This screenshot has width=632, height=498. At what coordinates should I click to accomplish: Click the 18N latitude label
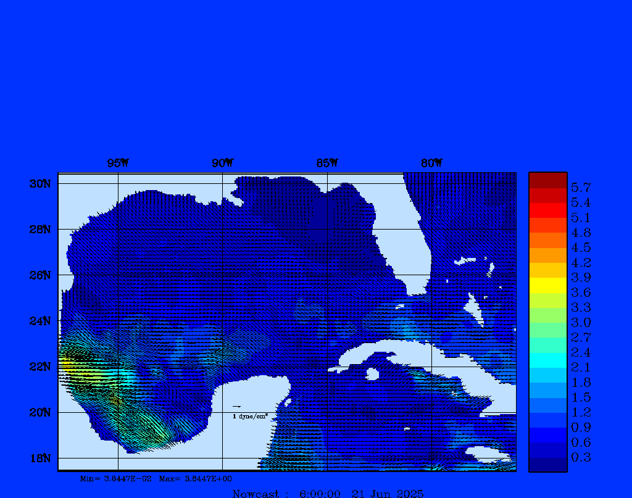39,458
